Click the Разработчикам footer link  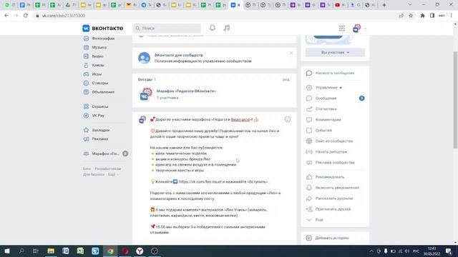point(108,168)
